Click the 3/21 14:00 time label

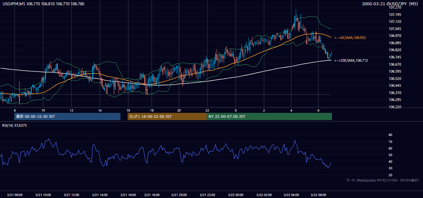[x=100, y=195]
